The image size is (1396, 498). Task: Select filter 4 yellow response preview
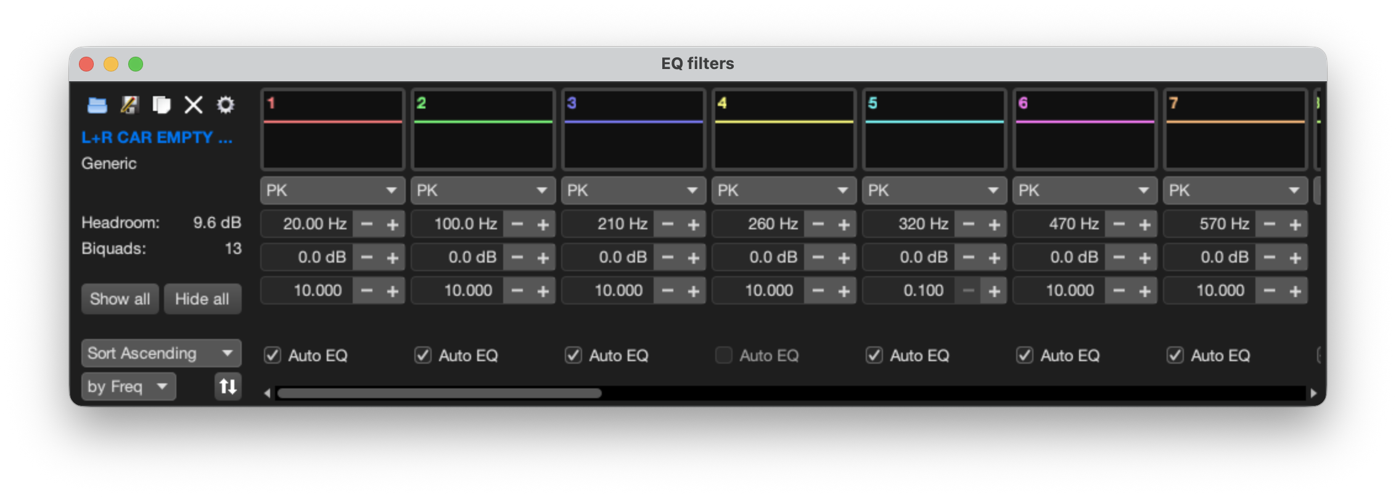click(784, 129)
